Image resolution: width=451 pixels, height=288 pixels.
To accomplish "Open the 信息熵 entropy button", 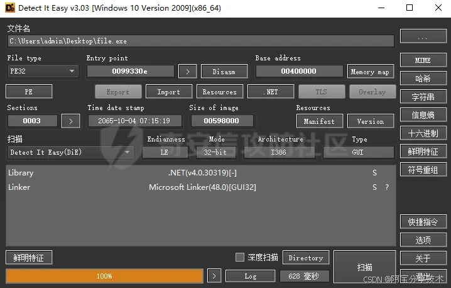I will (423, 115).
